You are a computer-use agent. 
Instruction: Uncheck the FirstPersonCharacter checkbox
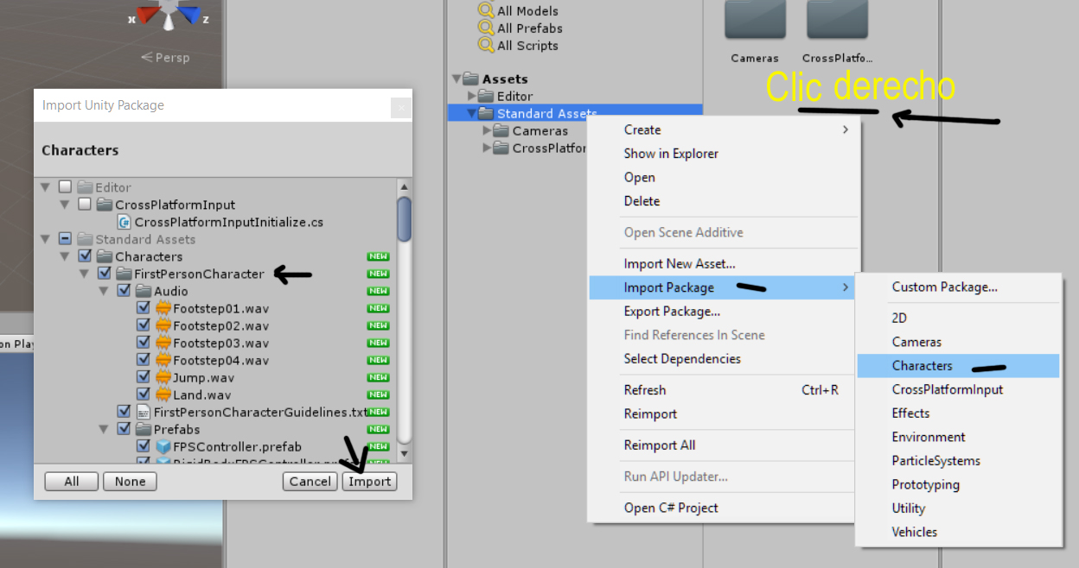[x=104, y=274]
